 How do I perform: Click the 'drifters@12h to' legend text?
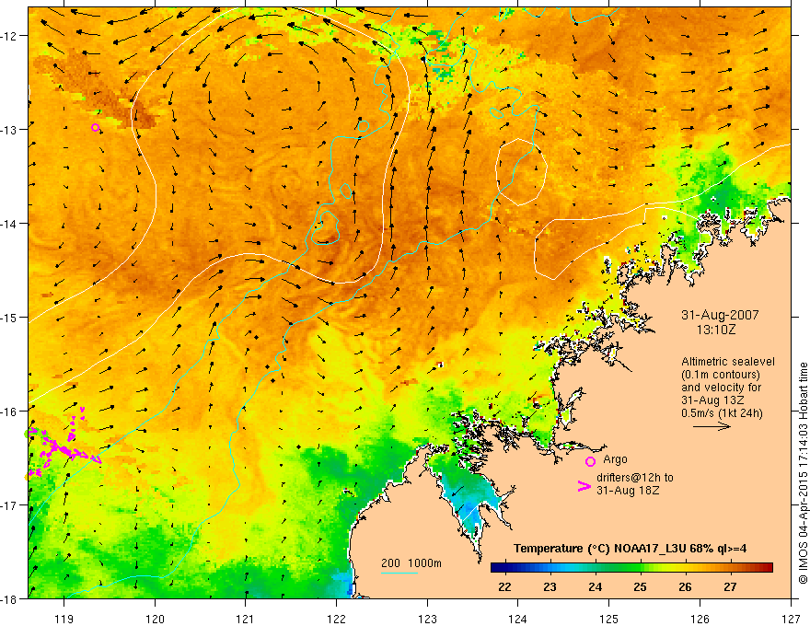point(635,477)
